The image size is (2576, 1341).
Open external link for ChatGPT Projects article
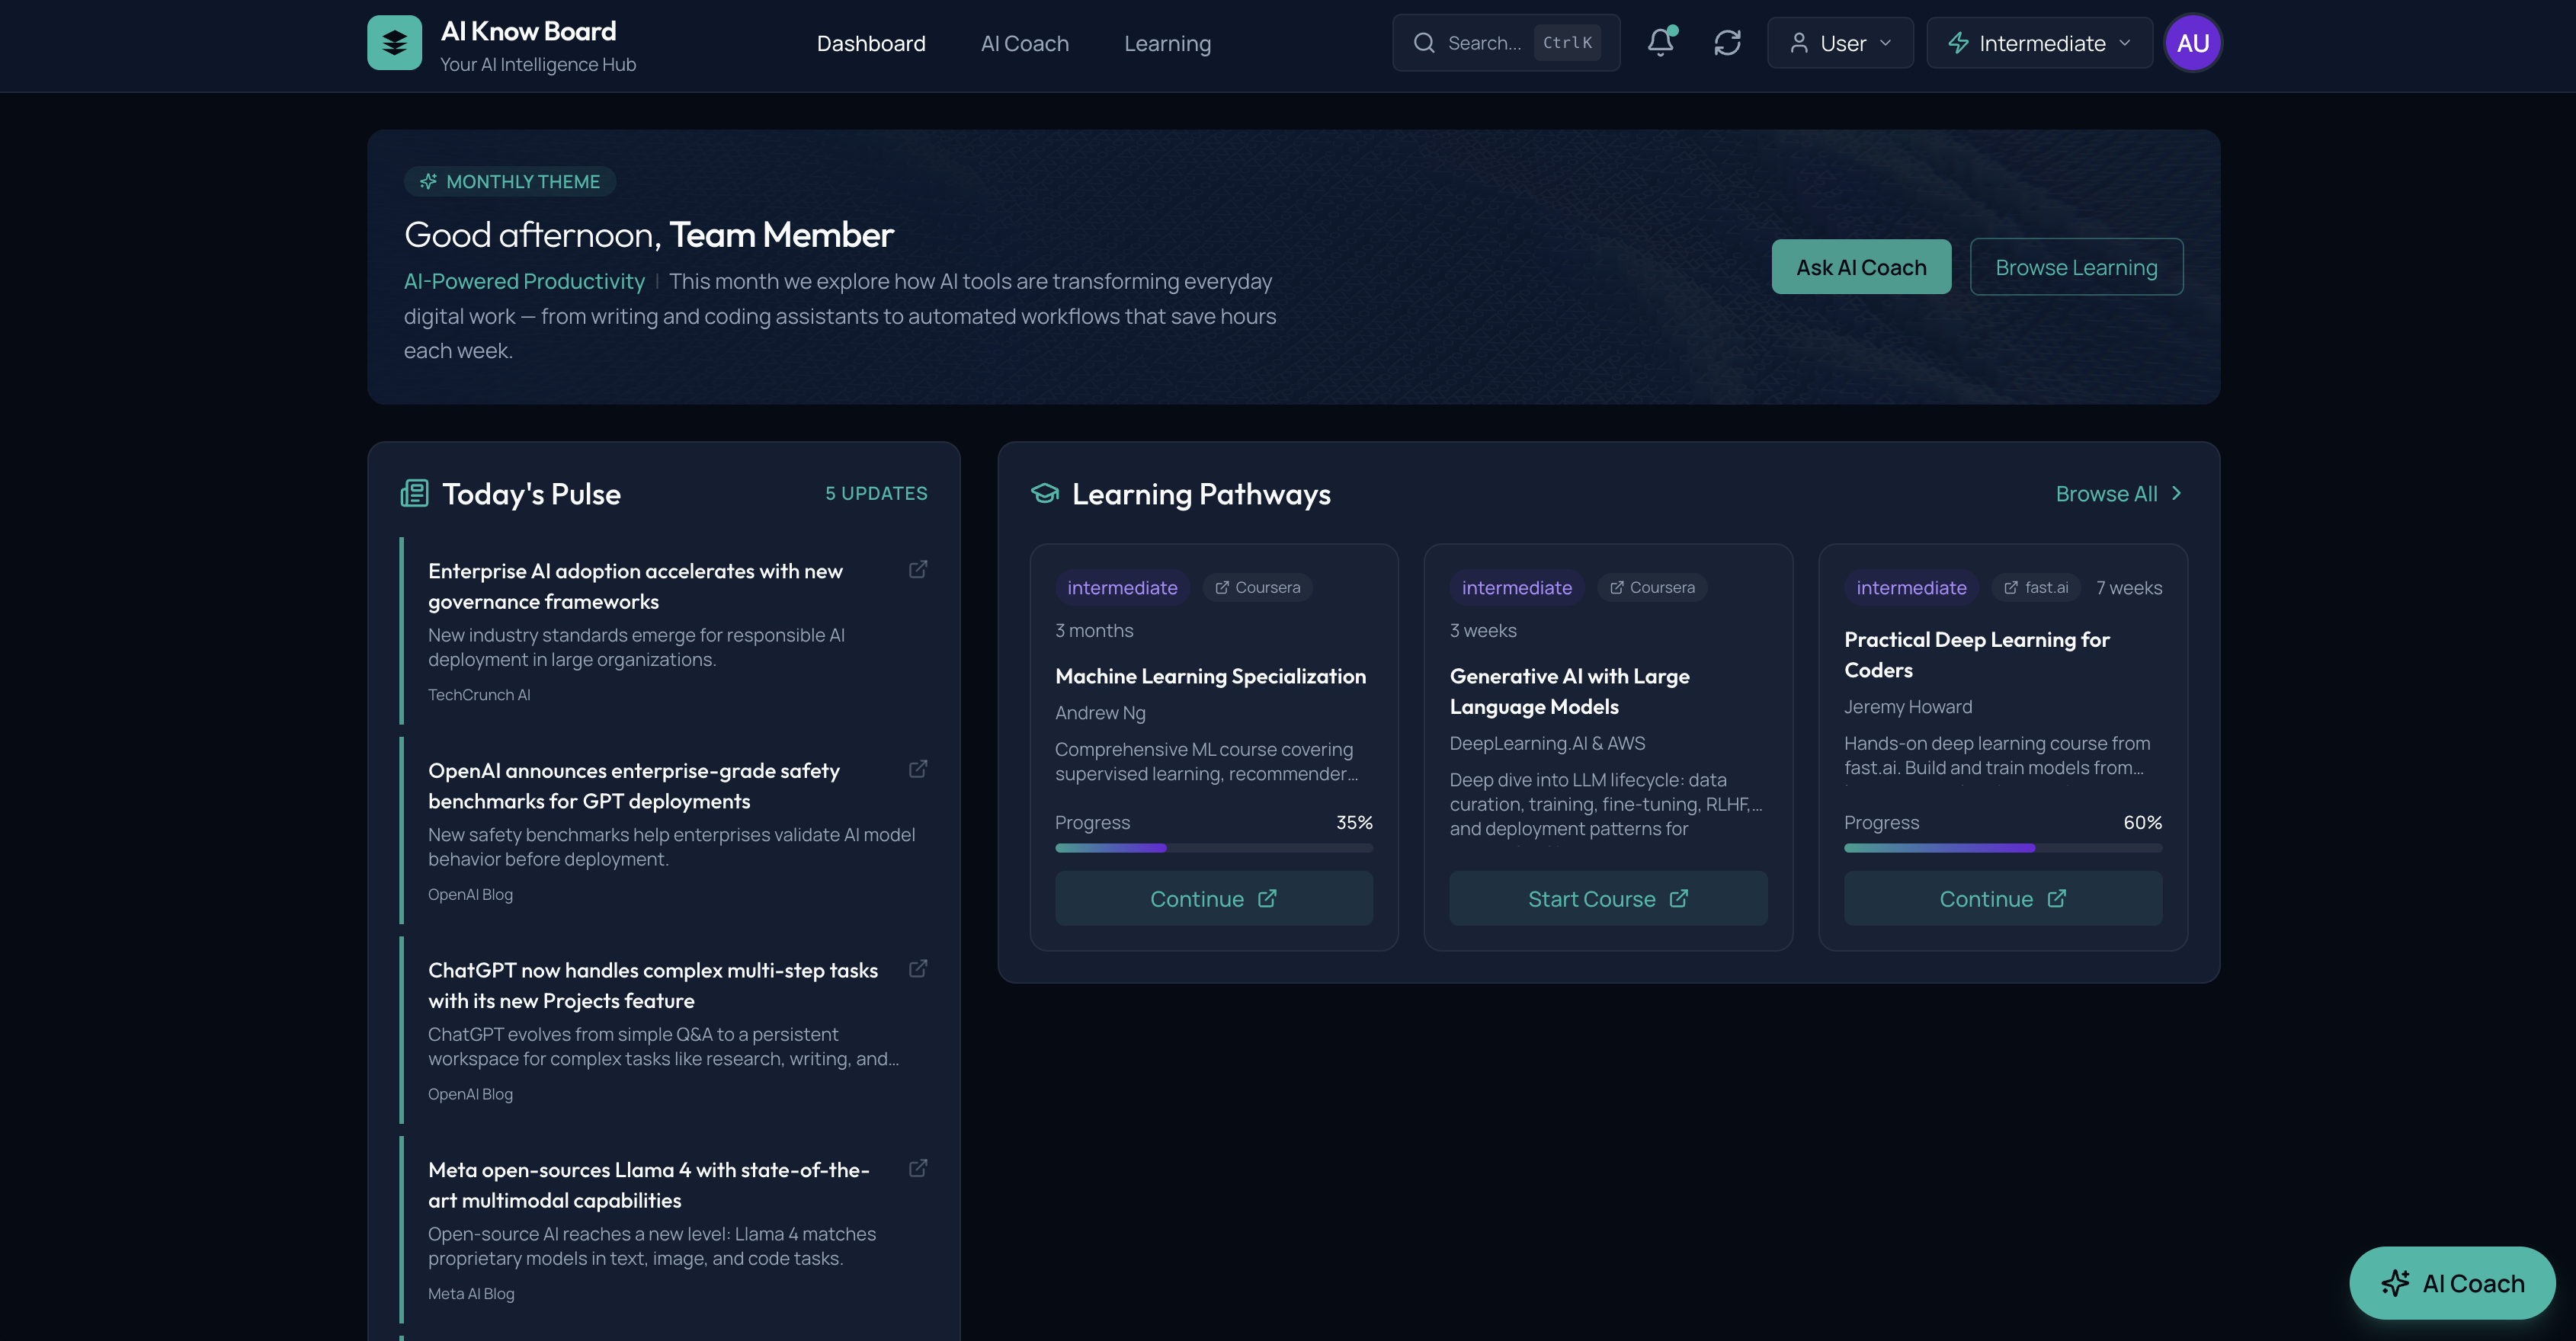pos(917,968)
